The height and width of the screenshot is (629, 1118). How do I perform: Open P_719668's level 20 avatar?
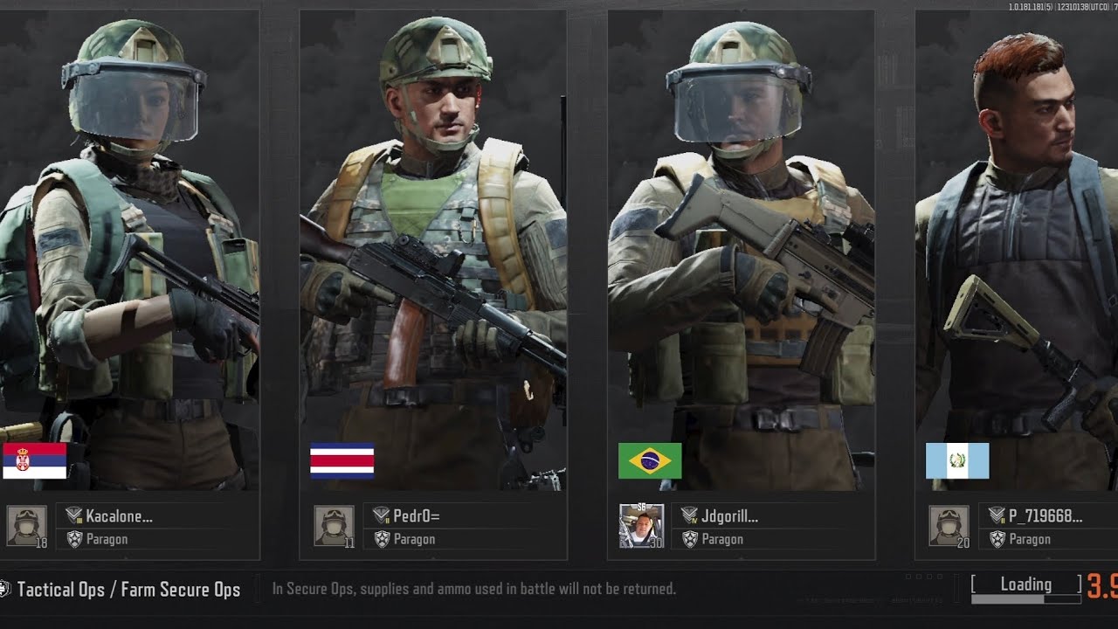[950, 526]
